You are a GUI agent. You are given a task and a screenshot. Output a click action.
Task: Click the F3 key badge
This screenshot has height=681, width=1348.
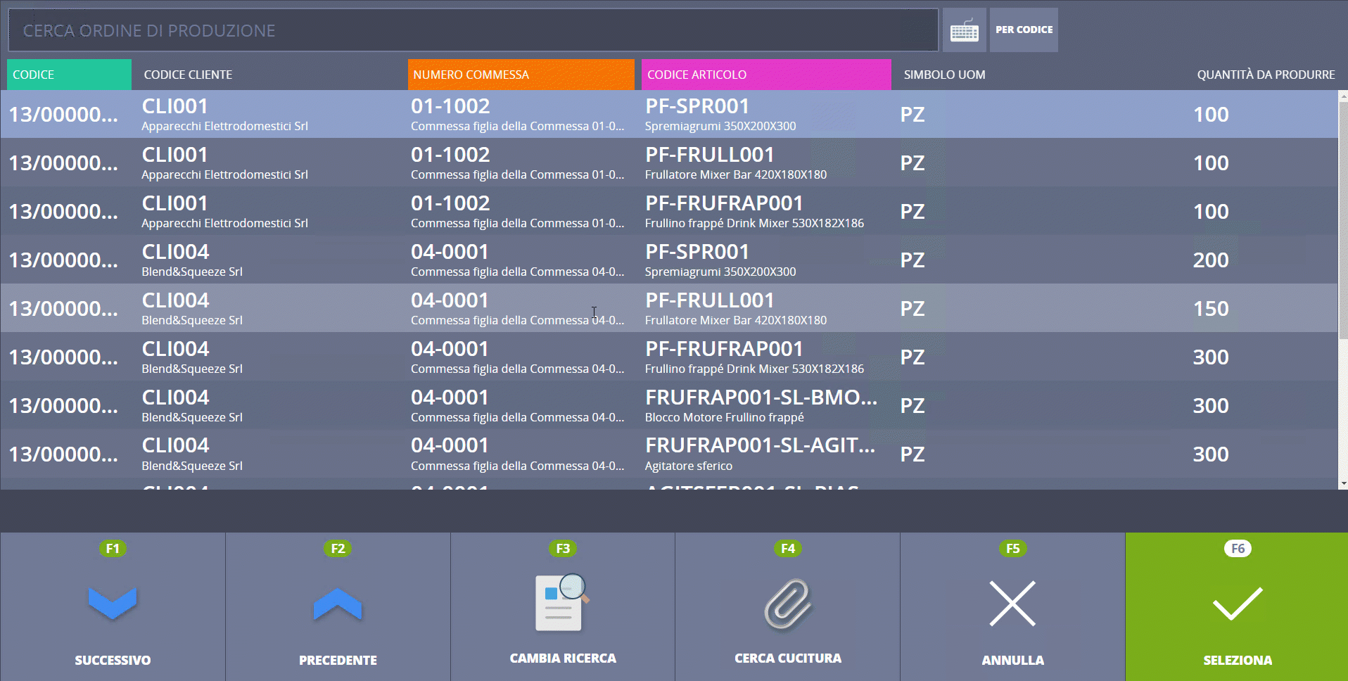(x=563, y=549)
